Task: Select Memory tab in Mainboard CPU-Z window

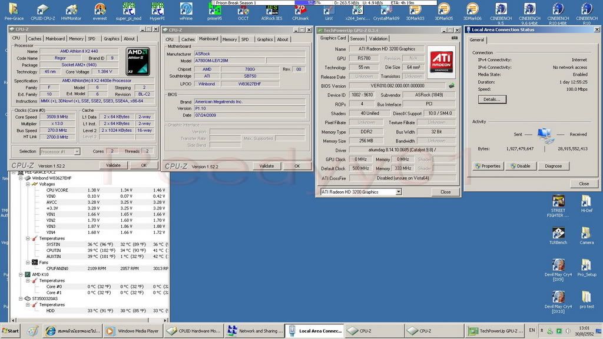Action: (x=229, y=39)
